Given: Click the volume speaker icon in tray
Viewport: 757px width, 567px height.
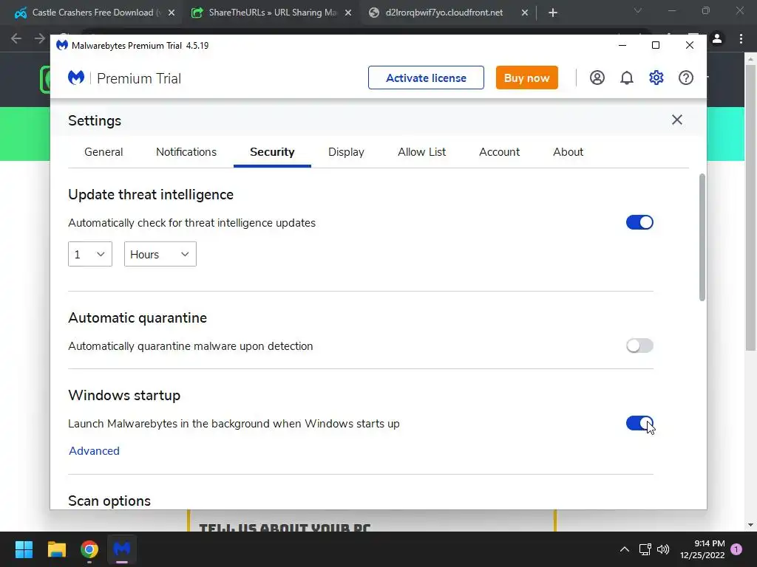Looking at the screenshot, I should click(663, 549).
